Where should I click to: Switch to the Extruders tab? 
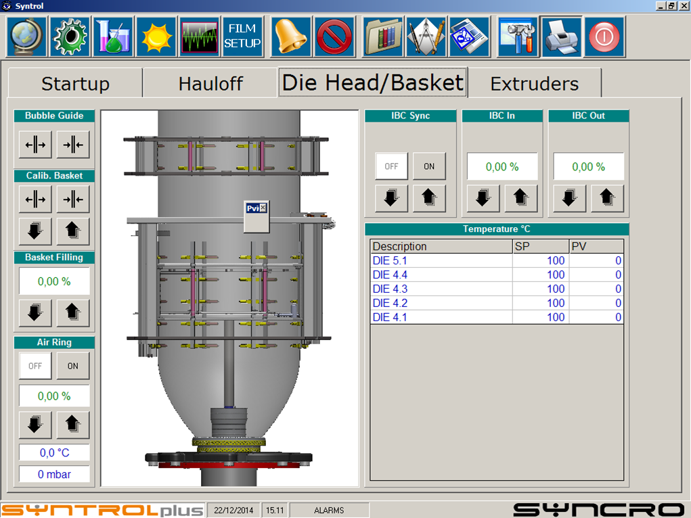pyautogui.click(x=534, y=84)
